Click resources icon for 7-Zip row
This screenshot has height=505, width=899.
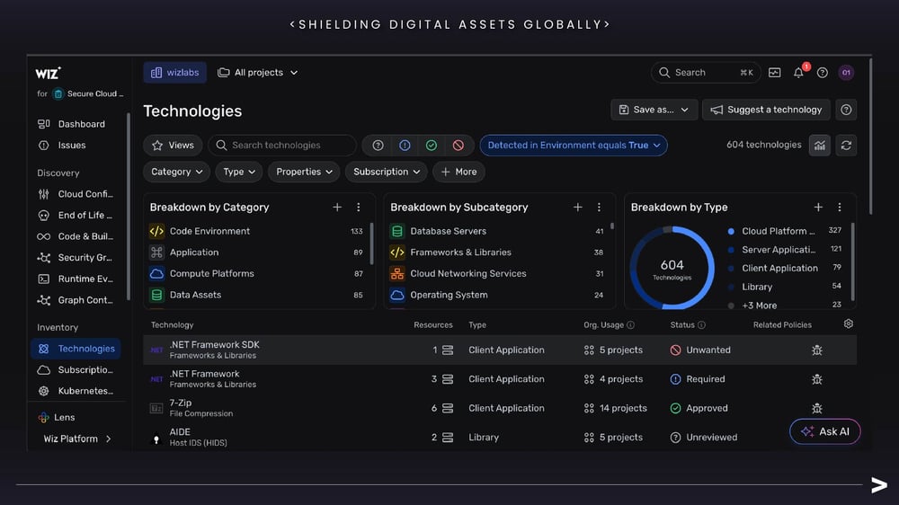tap(448, 408)
